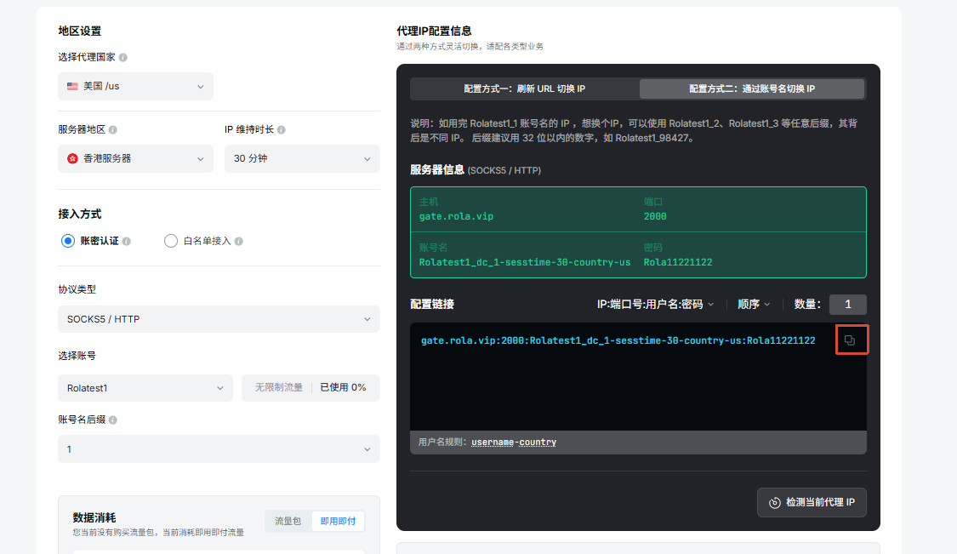Click info icon beside IP 维持时长
957x554 pixels.
282,129
